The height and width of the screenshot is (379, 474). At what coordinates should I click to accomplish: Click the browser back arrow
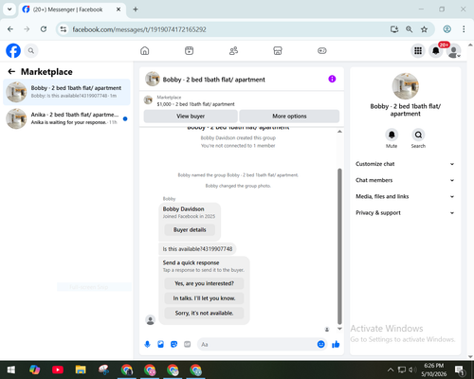click(10, 29)
